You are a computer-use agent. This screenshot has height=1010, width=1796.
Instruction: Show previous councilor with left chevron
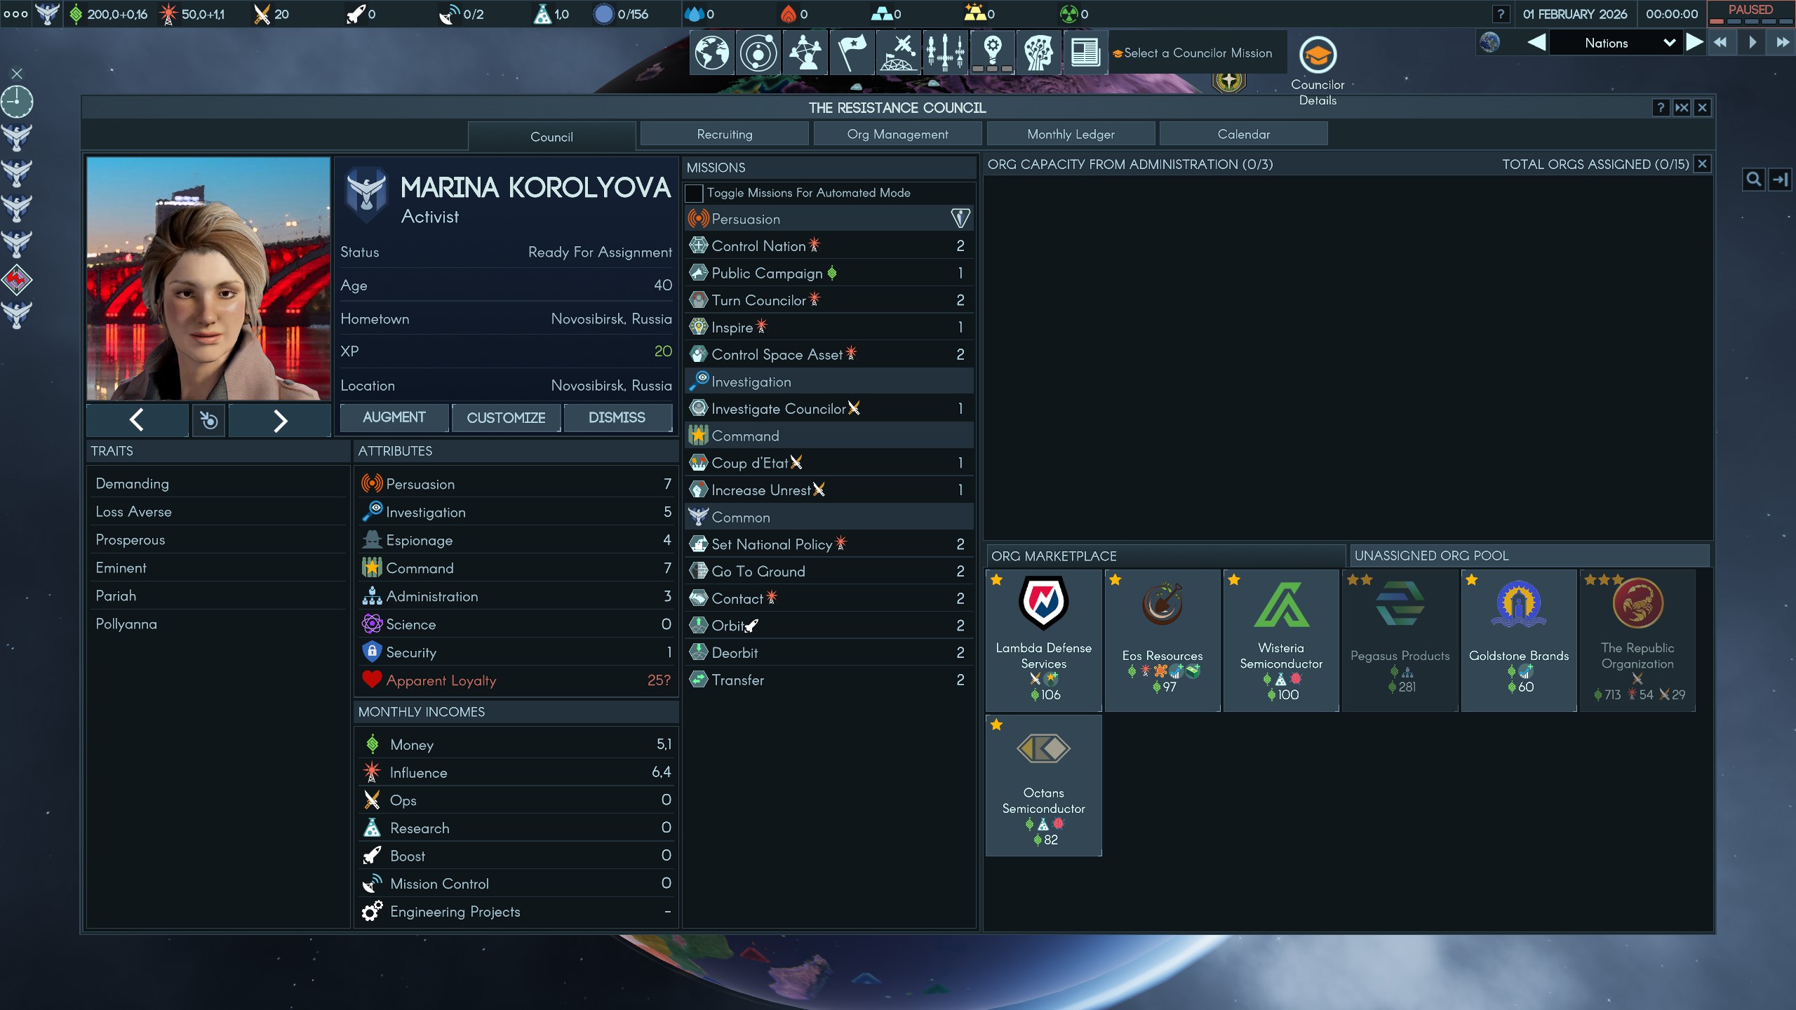[137, 420]
